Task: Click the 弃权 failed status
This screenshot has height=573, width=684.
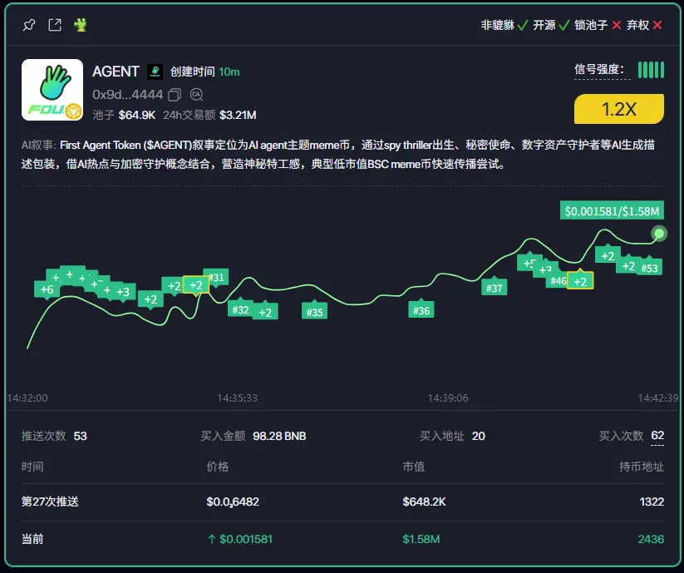Action: (x=644, y=25)
